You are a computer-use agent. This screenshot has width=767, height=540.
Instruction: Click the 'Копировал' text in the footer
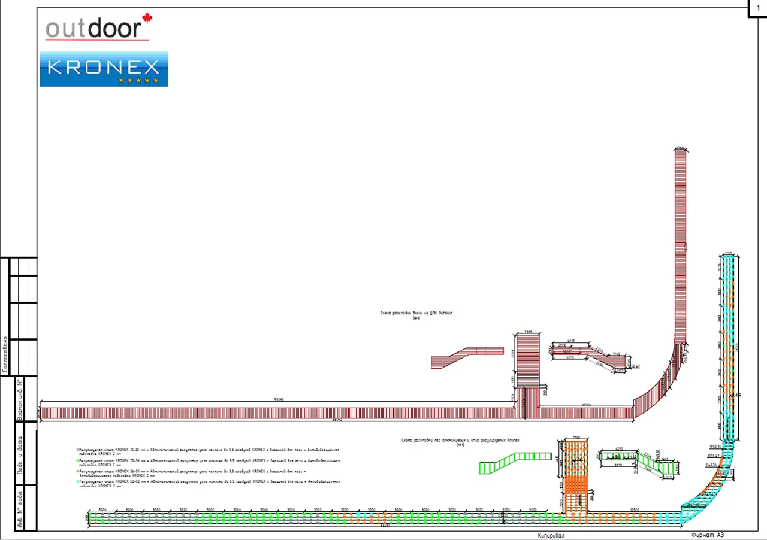[551, 536]
